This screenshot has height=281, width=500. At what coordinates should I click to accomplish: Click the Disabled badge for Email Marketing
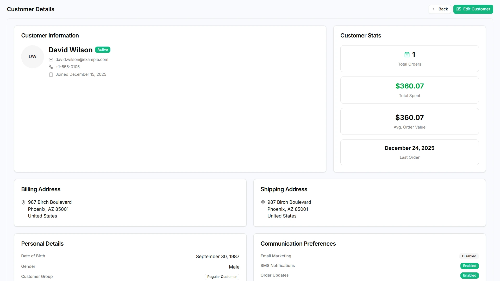[x=469, y=256]
